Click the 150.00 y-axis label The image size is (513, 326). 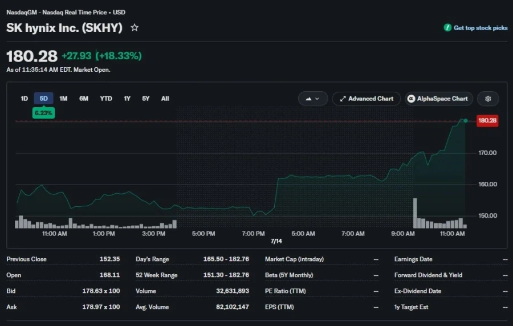(487, 215)
